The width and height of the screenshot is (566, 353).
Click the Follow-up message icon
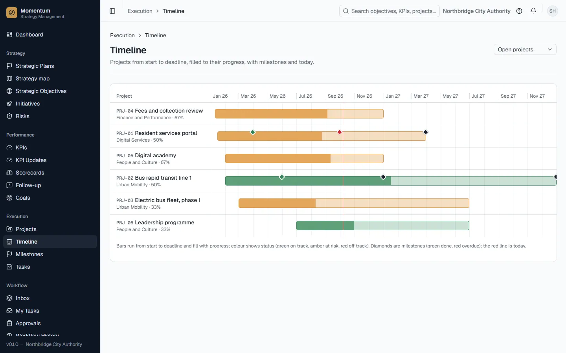(x=9, y=185)
